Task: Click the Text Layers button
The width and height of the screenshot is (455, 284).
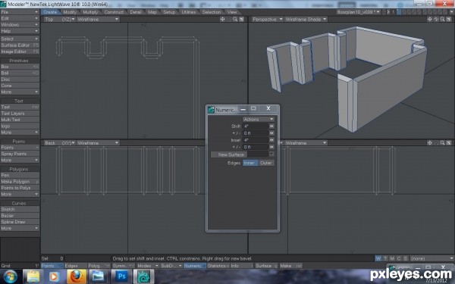Action: [20, 114]
